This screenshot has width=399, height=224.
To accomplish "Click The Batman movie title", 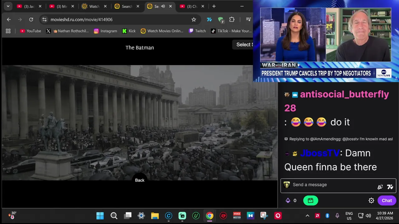I will click(140, 48).
